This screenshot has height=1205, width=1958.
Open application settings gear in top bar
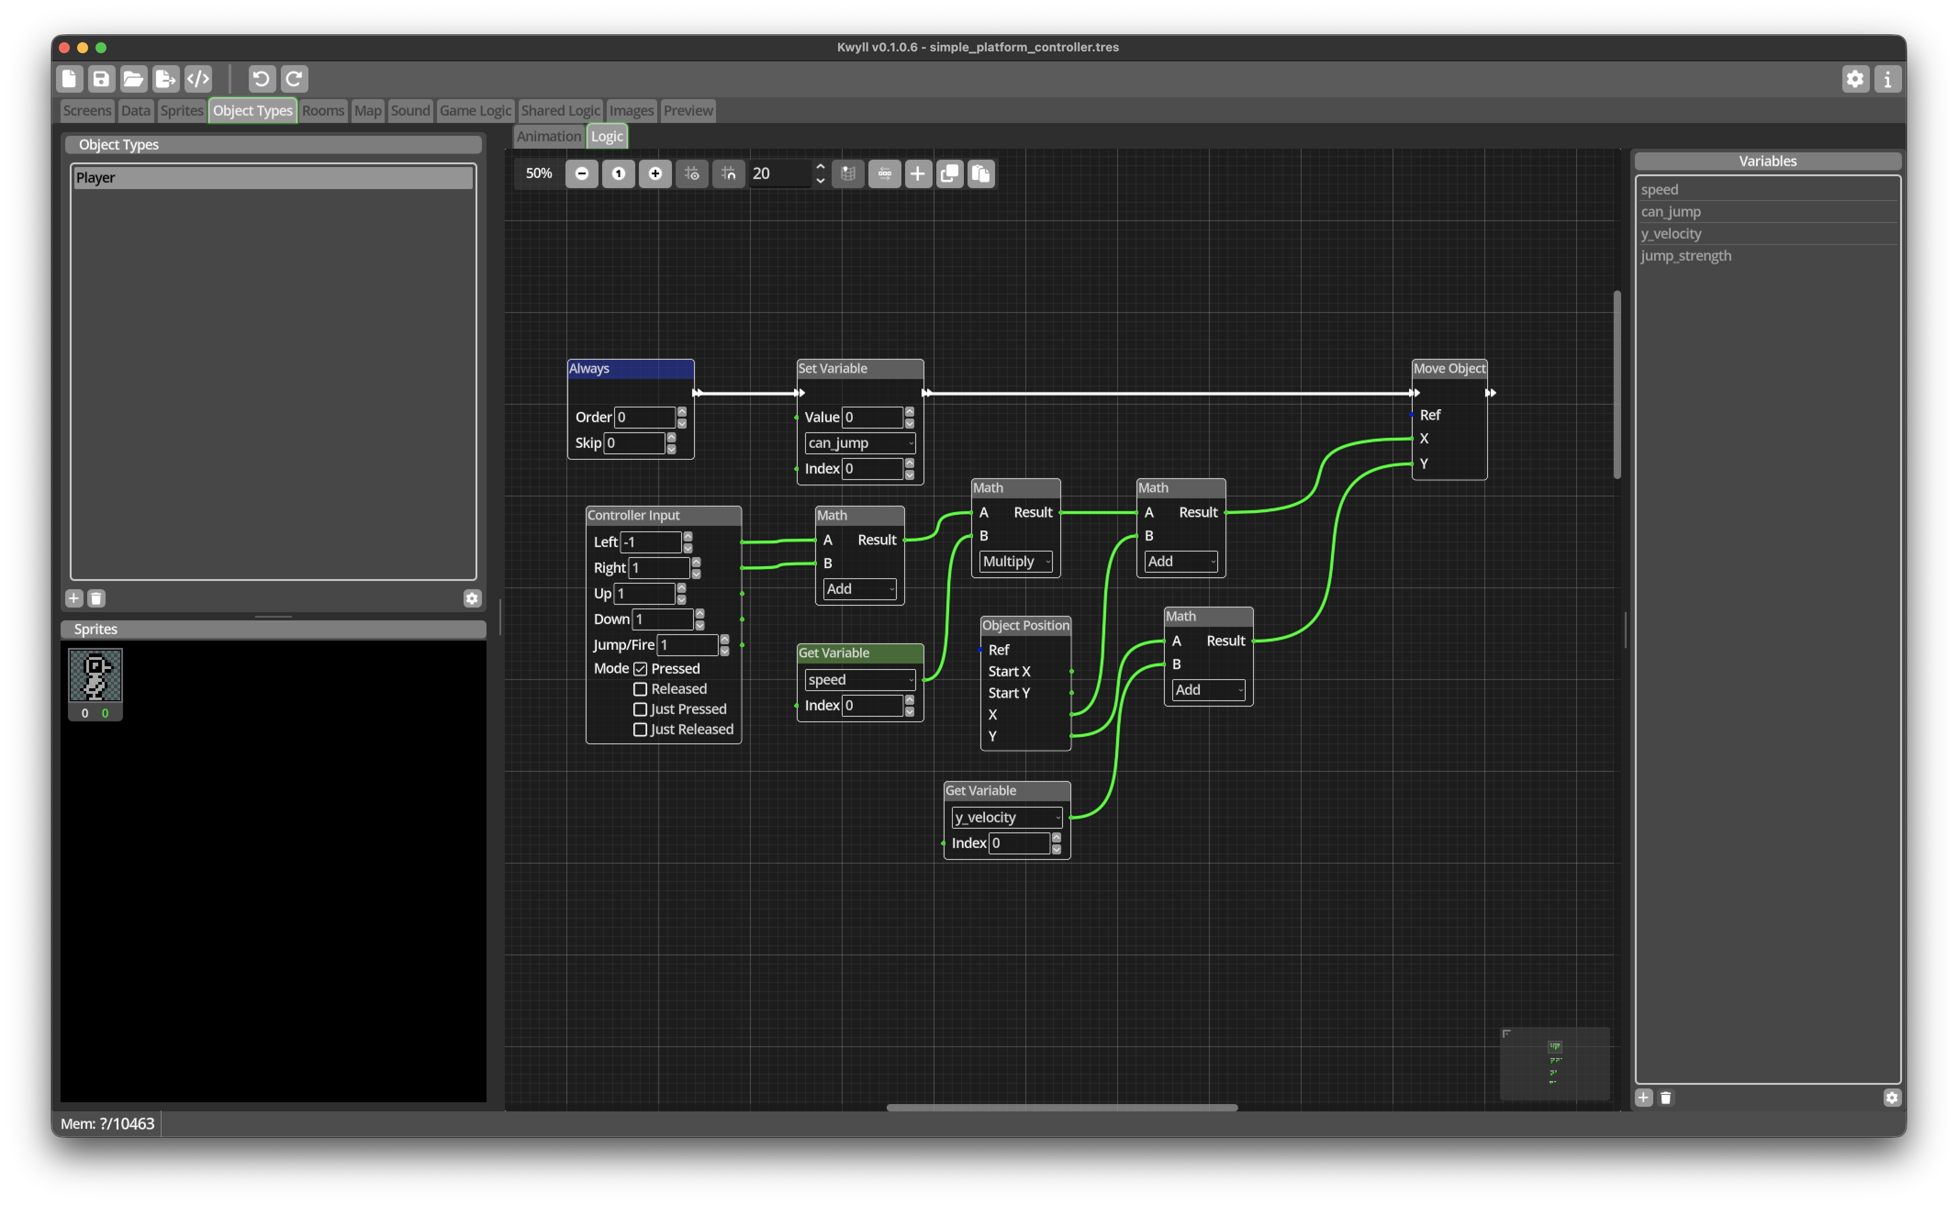coord(1855,79)
